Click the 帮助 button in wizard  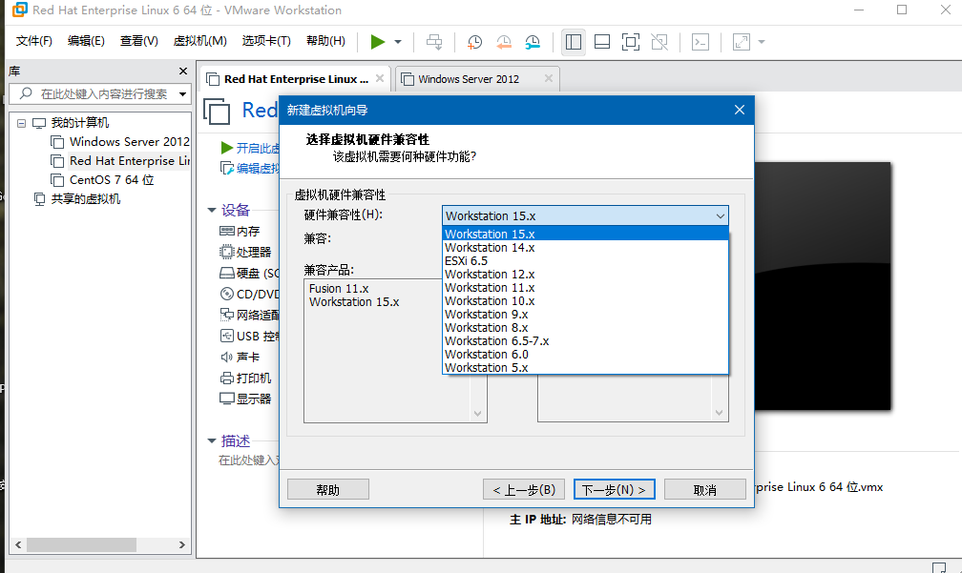tap(328, 490)
